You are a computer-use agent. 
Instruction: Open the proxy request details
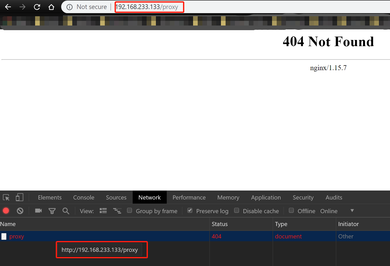pyautogui.click(x=17, y=236)
